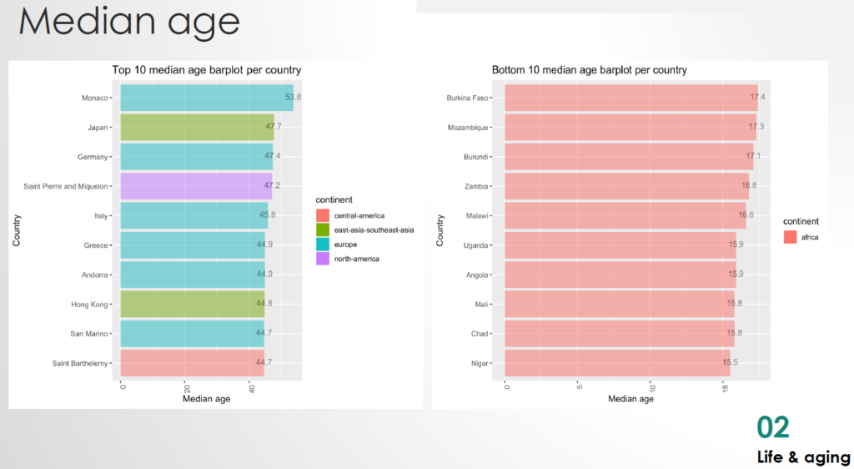
Task: Click the 15.5 value label for Niger
Action: pyautogui.click(x=731, y=363)
